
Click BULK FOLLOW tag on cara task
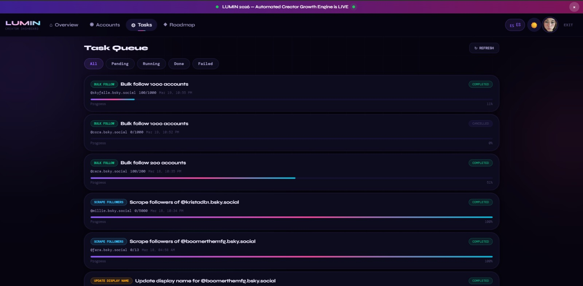pyautogui.click(x=104, y=163)
